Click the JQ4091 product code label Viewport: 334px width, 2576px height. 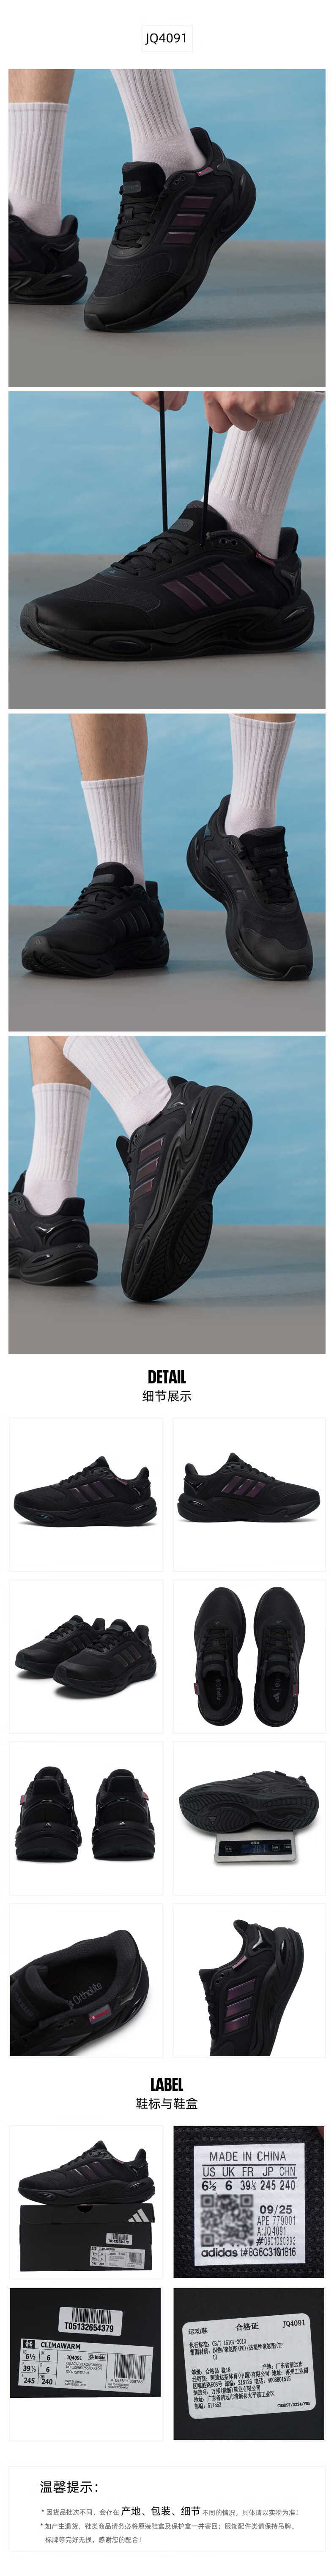167,38
